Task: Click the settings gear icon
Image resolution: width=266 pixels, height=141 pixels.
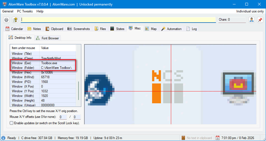Action: click(x=6, y=20)
